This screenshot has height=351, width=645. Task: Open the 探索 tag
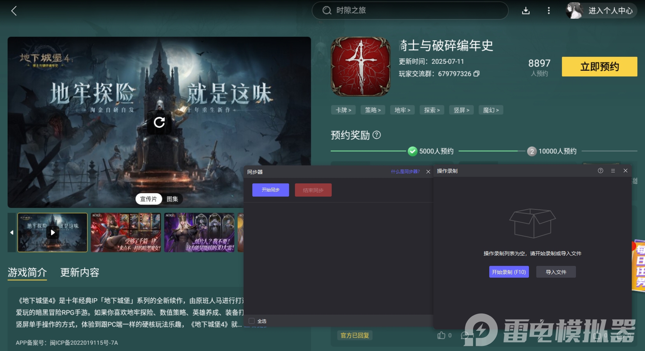(x=432, y=110)
